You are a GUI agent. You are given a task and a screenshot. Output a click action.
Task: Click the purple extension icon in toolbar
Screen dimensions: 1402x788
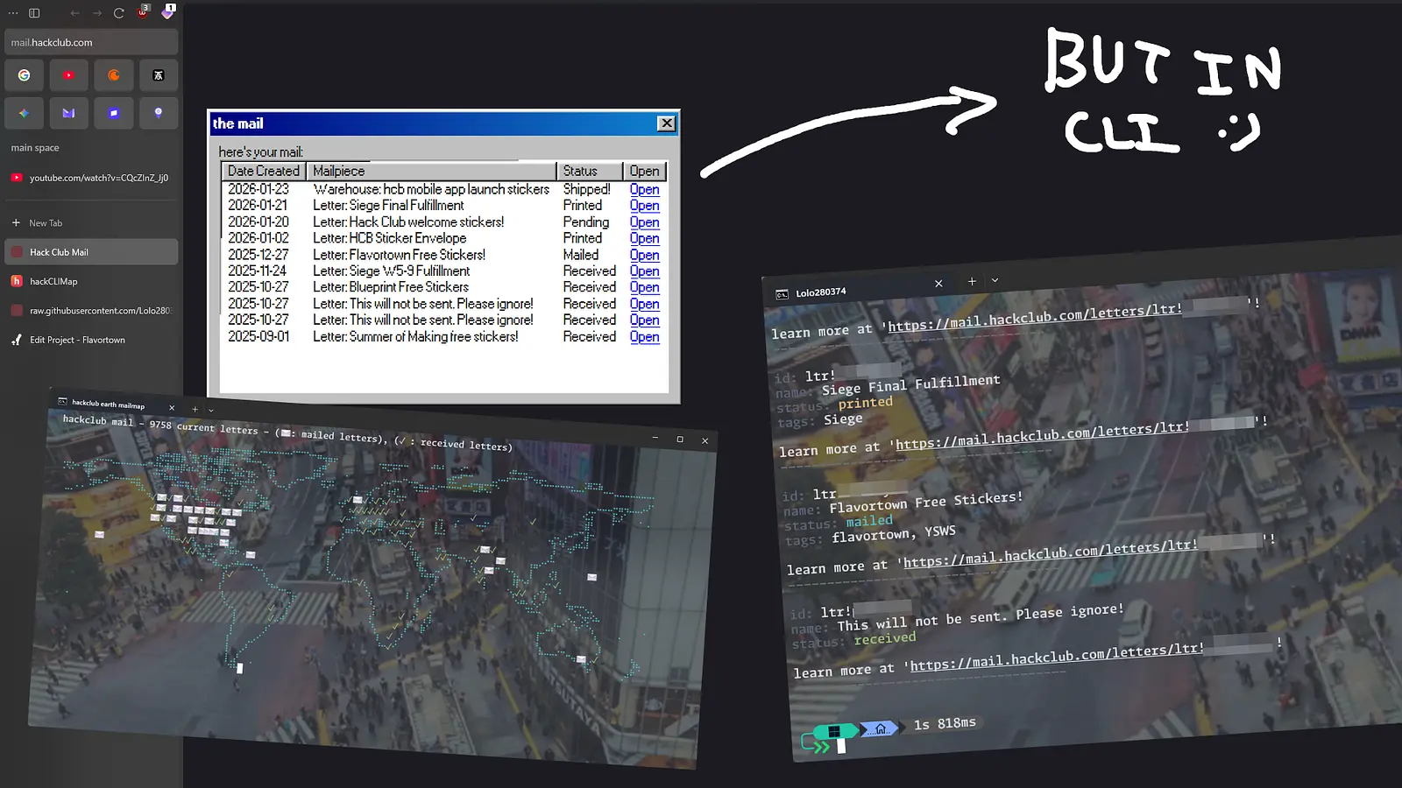click(168, 12)
